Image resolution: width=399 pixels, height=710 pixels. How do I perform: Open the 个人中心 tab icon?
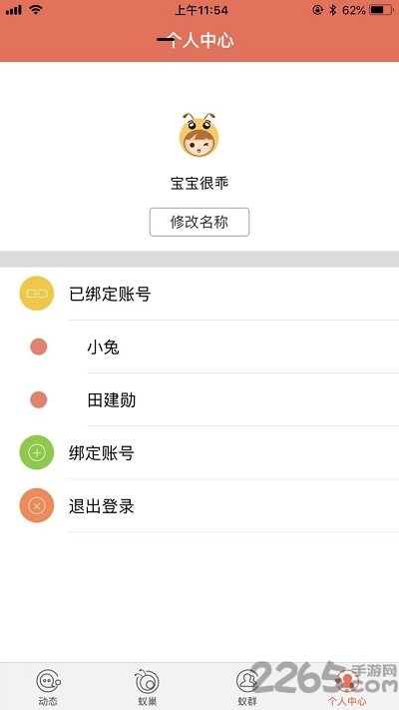pos(347,681)
